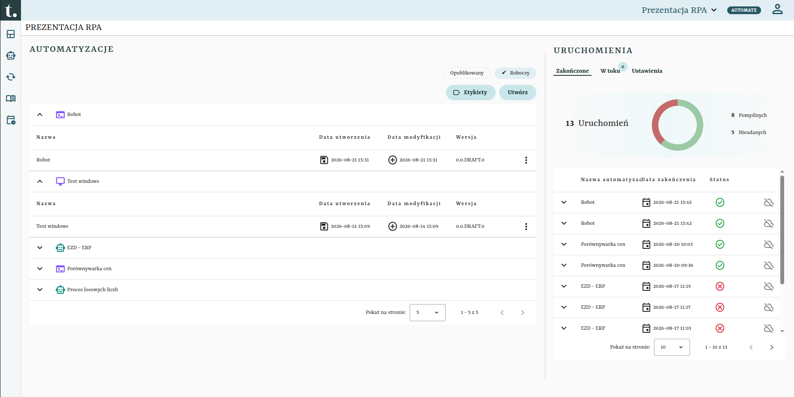
Task: Click cloud-off icon for Robot 15:42 run
Action: (769, 224)
